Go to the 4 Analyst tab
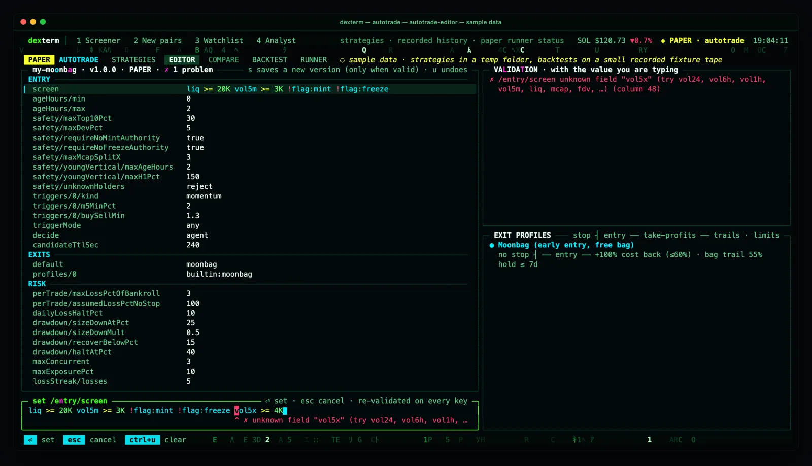Image resolution: width=812 pixels, height=466 pixels. (x=276, y=40)
